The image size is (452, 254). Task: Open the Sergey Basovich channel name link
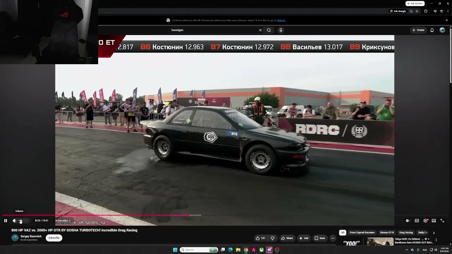pyautogui.click(x=31, y=236)
